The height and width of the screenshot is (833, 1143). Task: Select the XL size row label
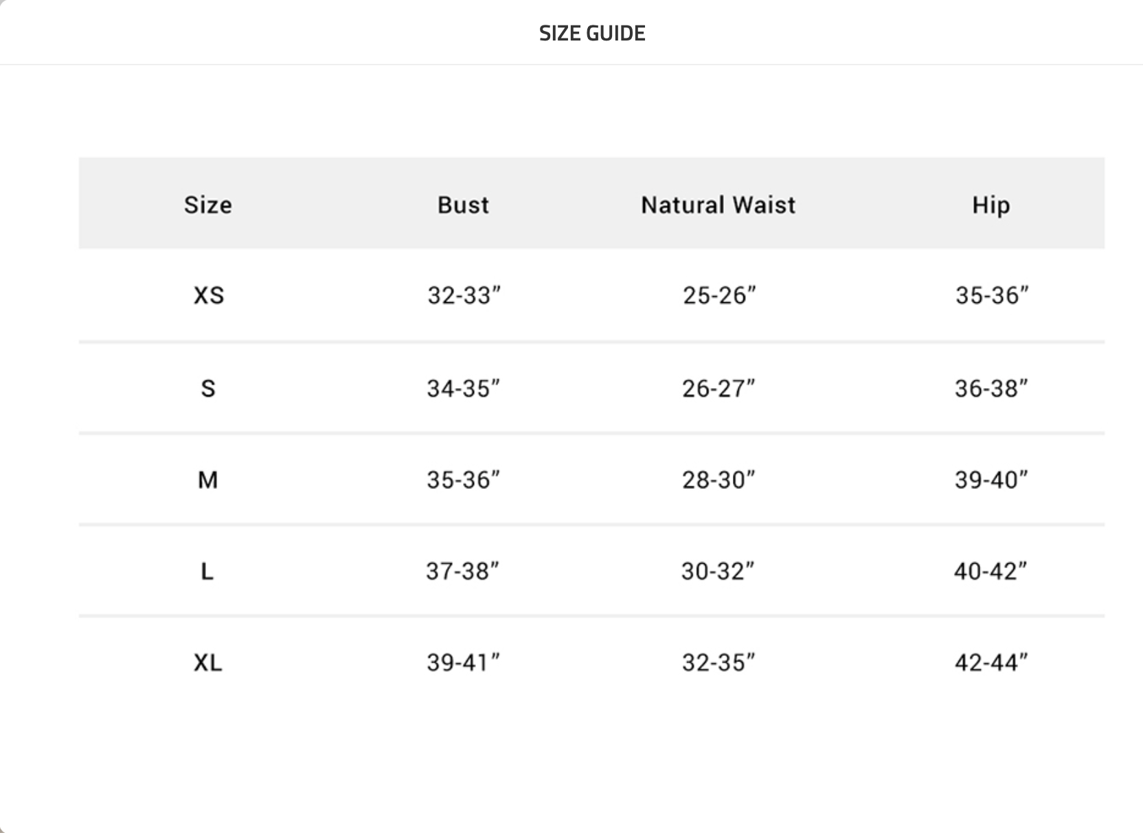(x=208, y=663)
